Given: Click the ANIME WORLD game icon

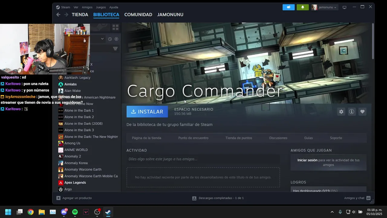Looking at the screenshot, I should pyautogui.click(x=61, y=150).
